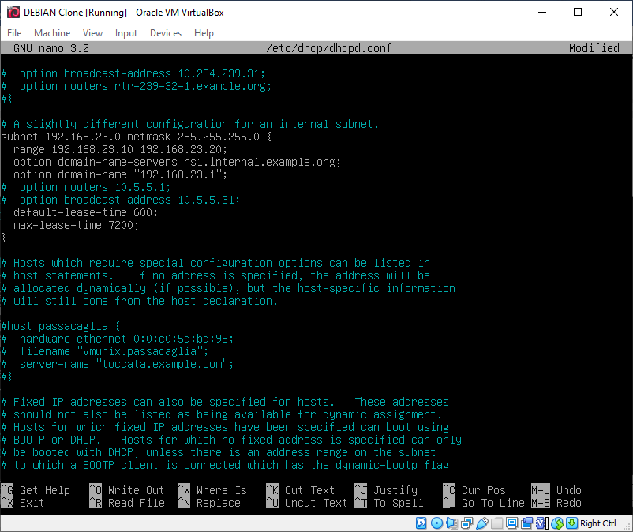Viewport: 633px width, 532px height.
Task: Click the network adapters status icon
Action: [467, 523]
